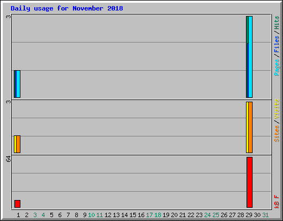Click day "29" on the x-axis
283x221 pixels.
coord(249,215)
